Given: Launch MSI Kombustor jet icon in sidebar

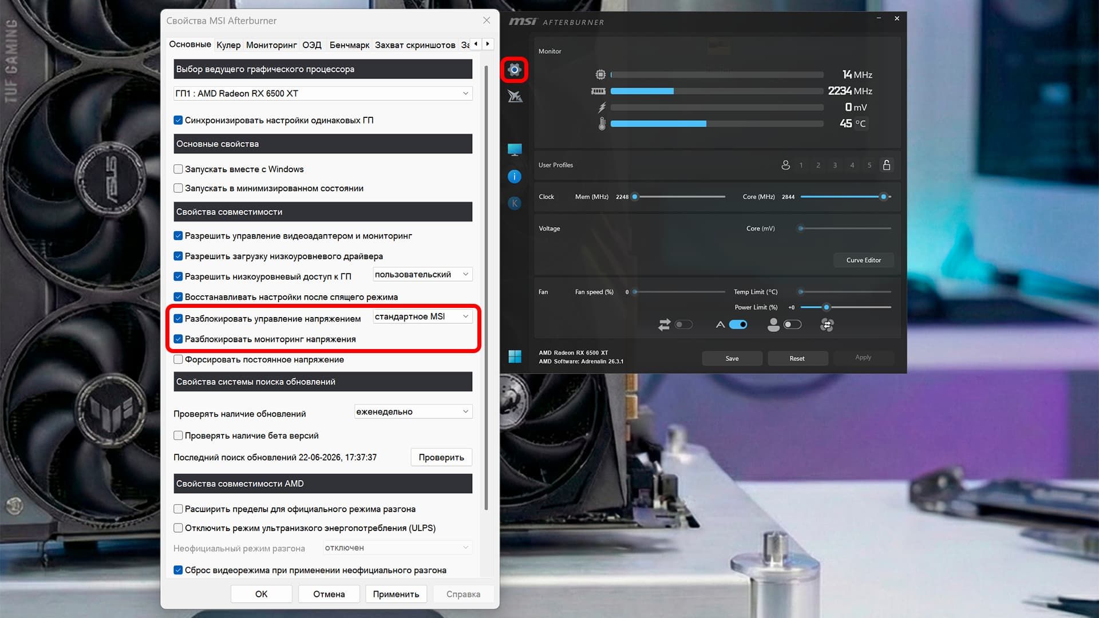Looking at the screenshot, I should 515,96.
